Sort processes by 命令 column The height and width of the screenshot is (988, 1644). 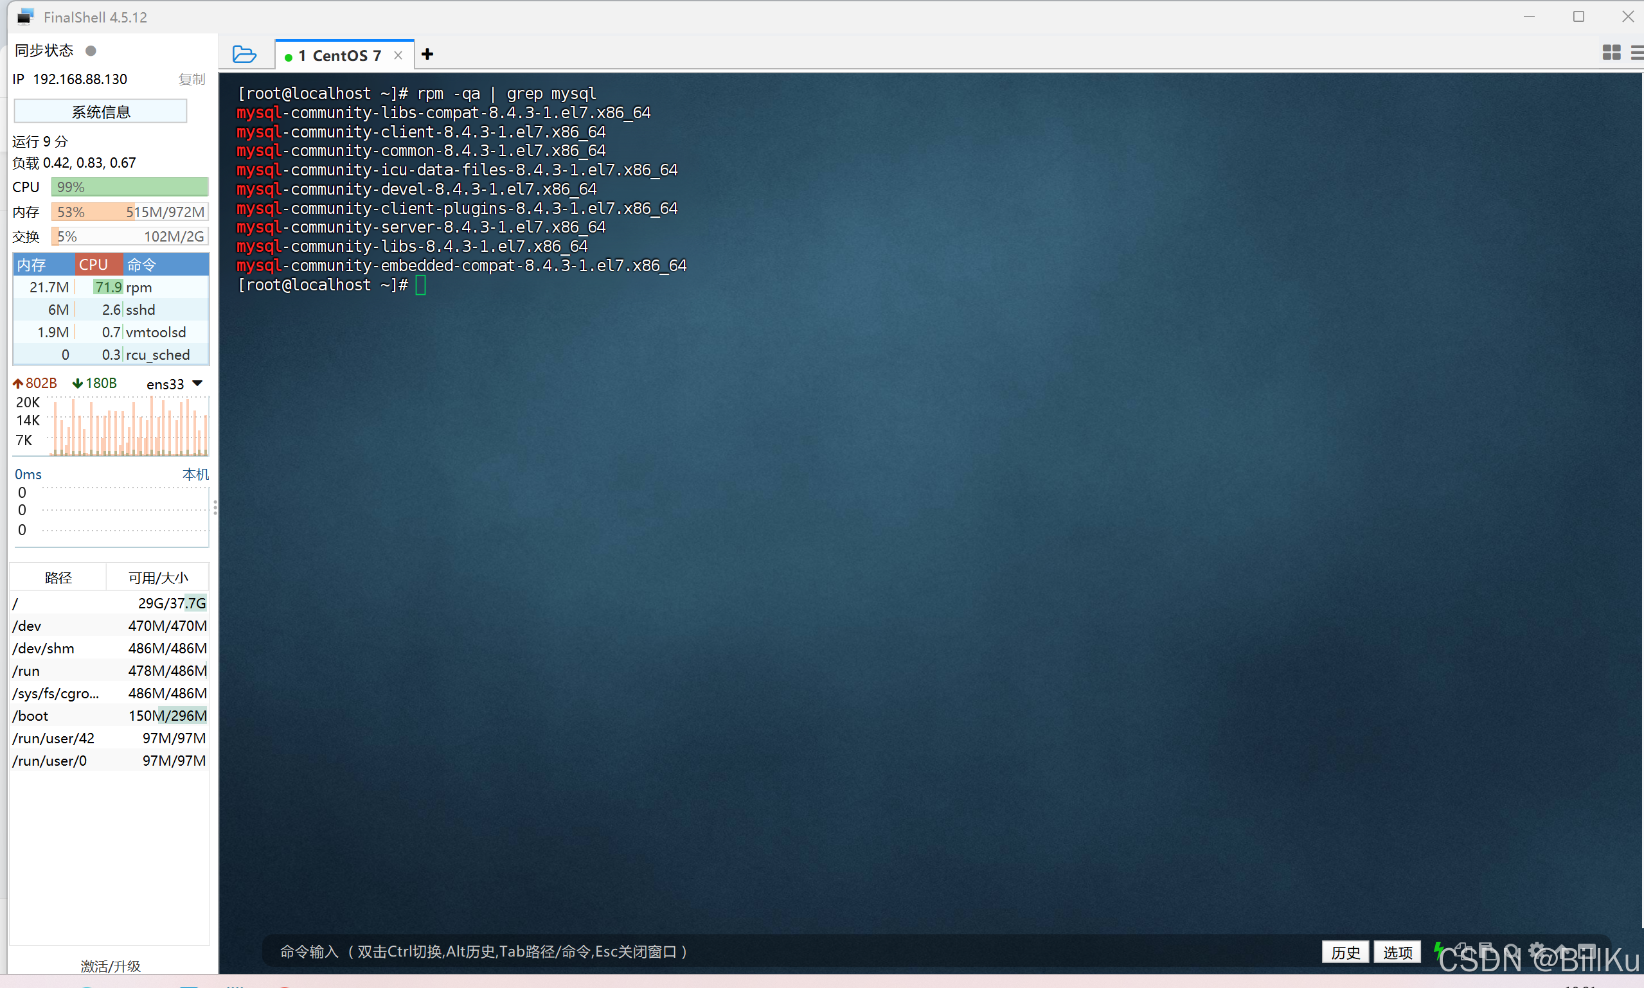(166, 264)
